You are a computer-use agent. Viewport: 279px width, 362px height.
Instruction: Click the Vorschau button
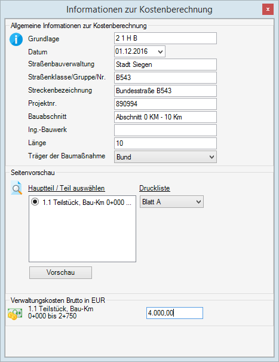[60, 272]
